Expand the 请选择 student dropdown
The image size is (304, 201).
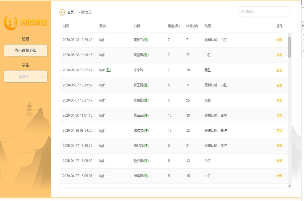tap(25, 76)
